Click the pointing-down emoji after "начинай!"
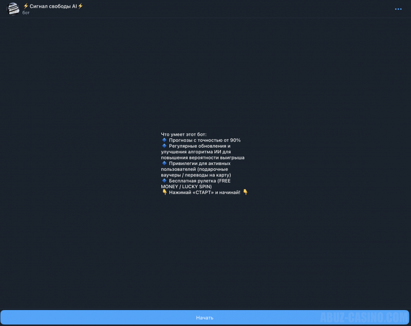The height and width of the screenshot is (326, 411). (245, 192)
